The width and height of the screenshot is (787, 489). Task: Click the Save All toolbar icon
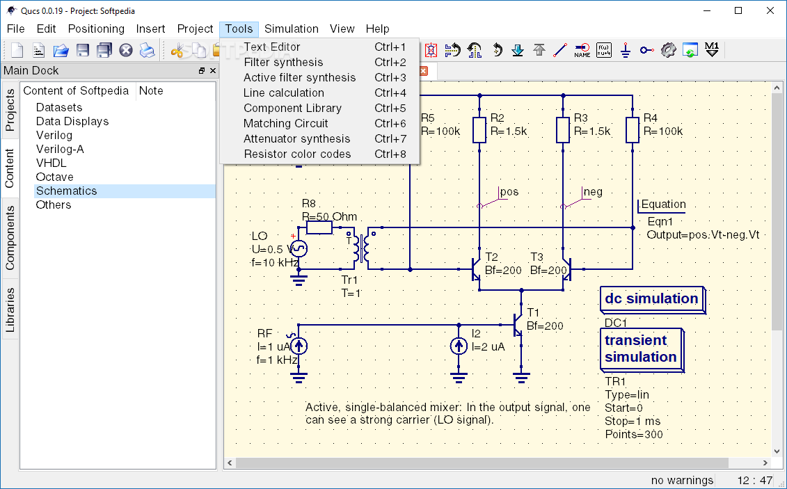[x=104, y=50]
